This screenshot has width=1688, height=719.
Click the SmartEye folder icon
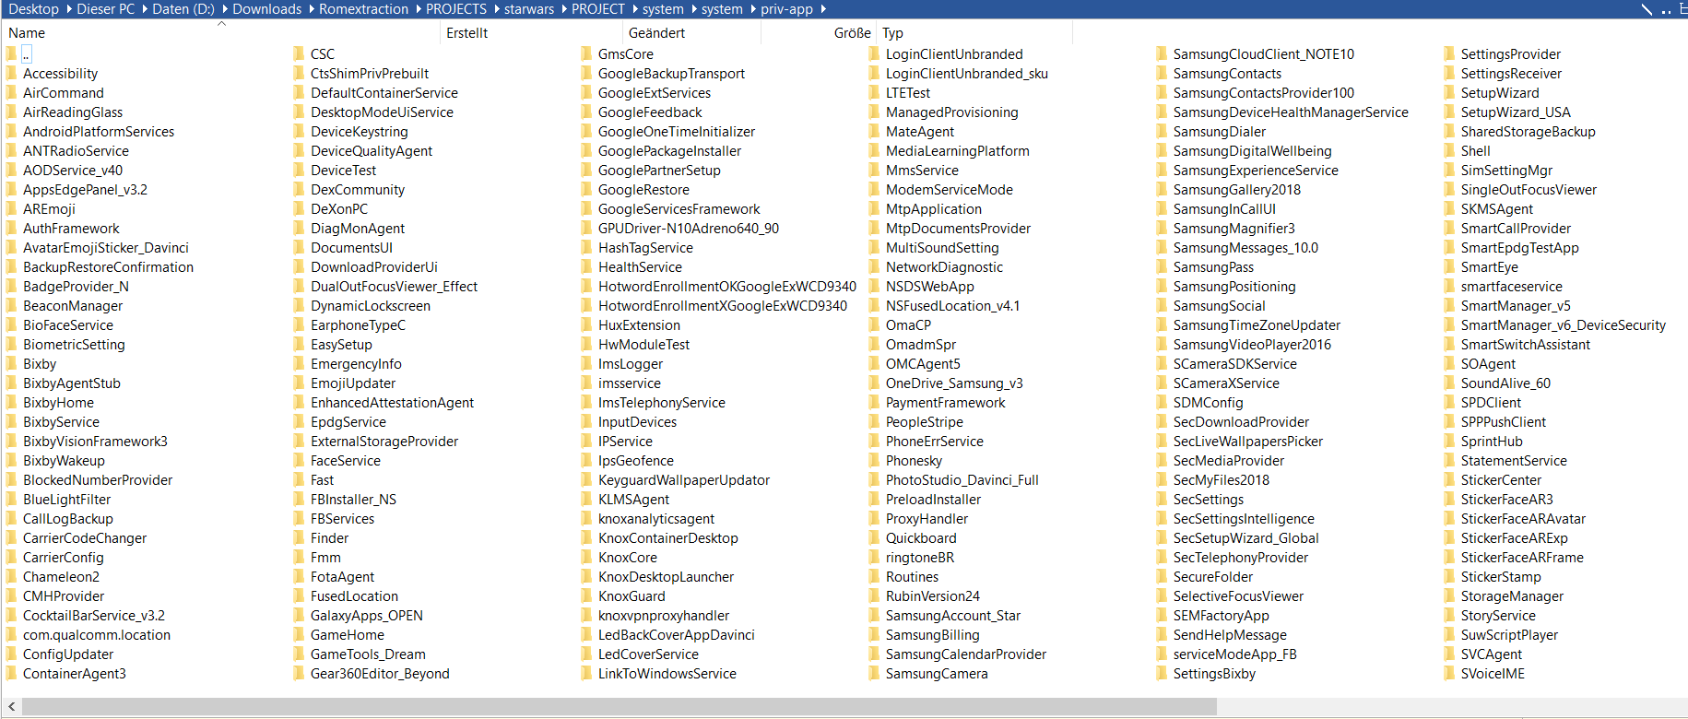(1449, 267)
